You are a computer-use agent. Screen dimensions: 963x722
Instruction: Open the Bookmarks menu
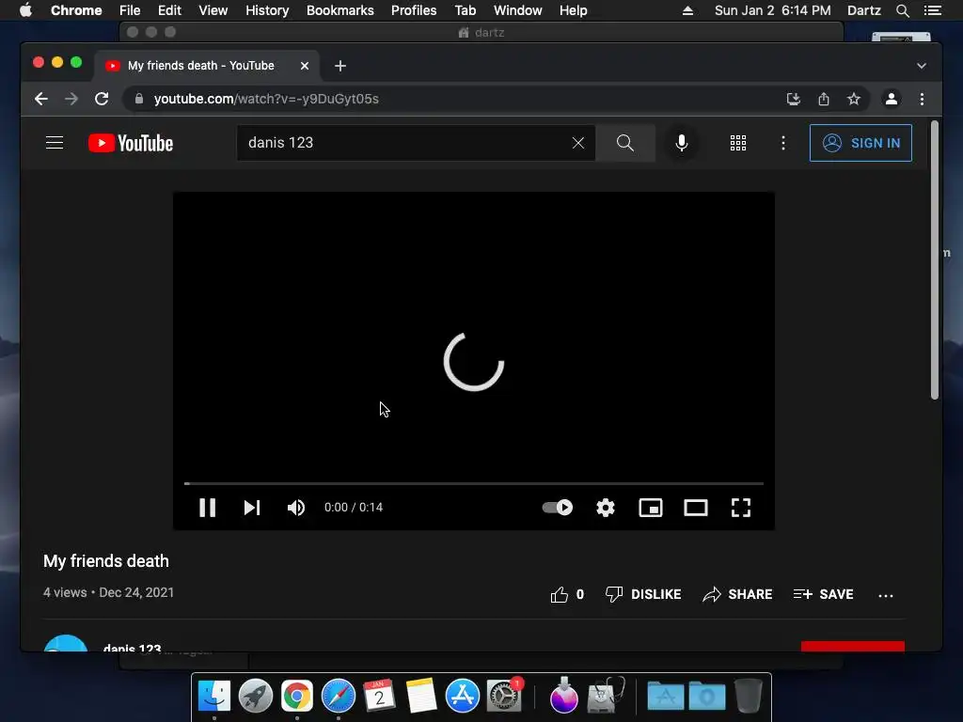pyautogui.click(x=340, y=10)
